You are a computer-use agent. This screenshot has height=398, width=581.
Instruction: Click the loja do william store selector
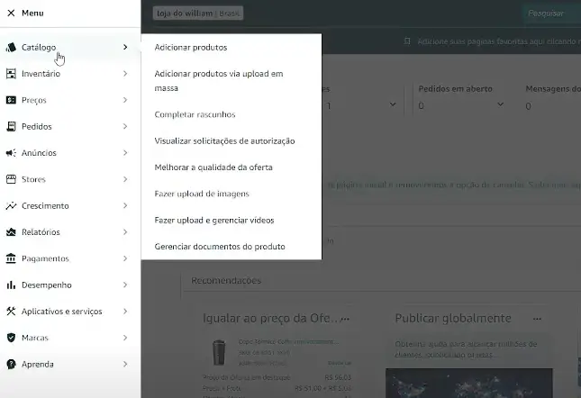tap(198, 14)
